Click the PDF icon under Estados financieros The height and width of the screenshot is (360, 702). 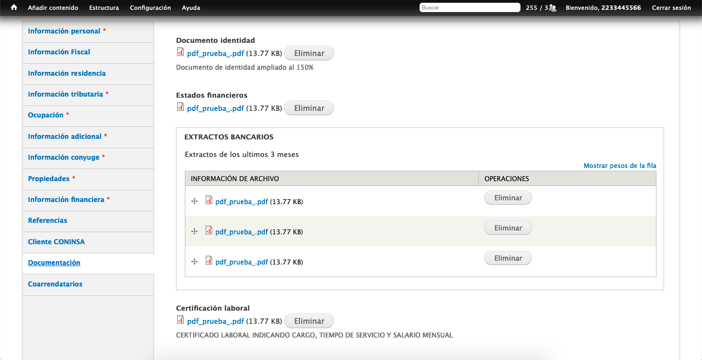[x=180, y=107]
